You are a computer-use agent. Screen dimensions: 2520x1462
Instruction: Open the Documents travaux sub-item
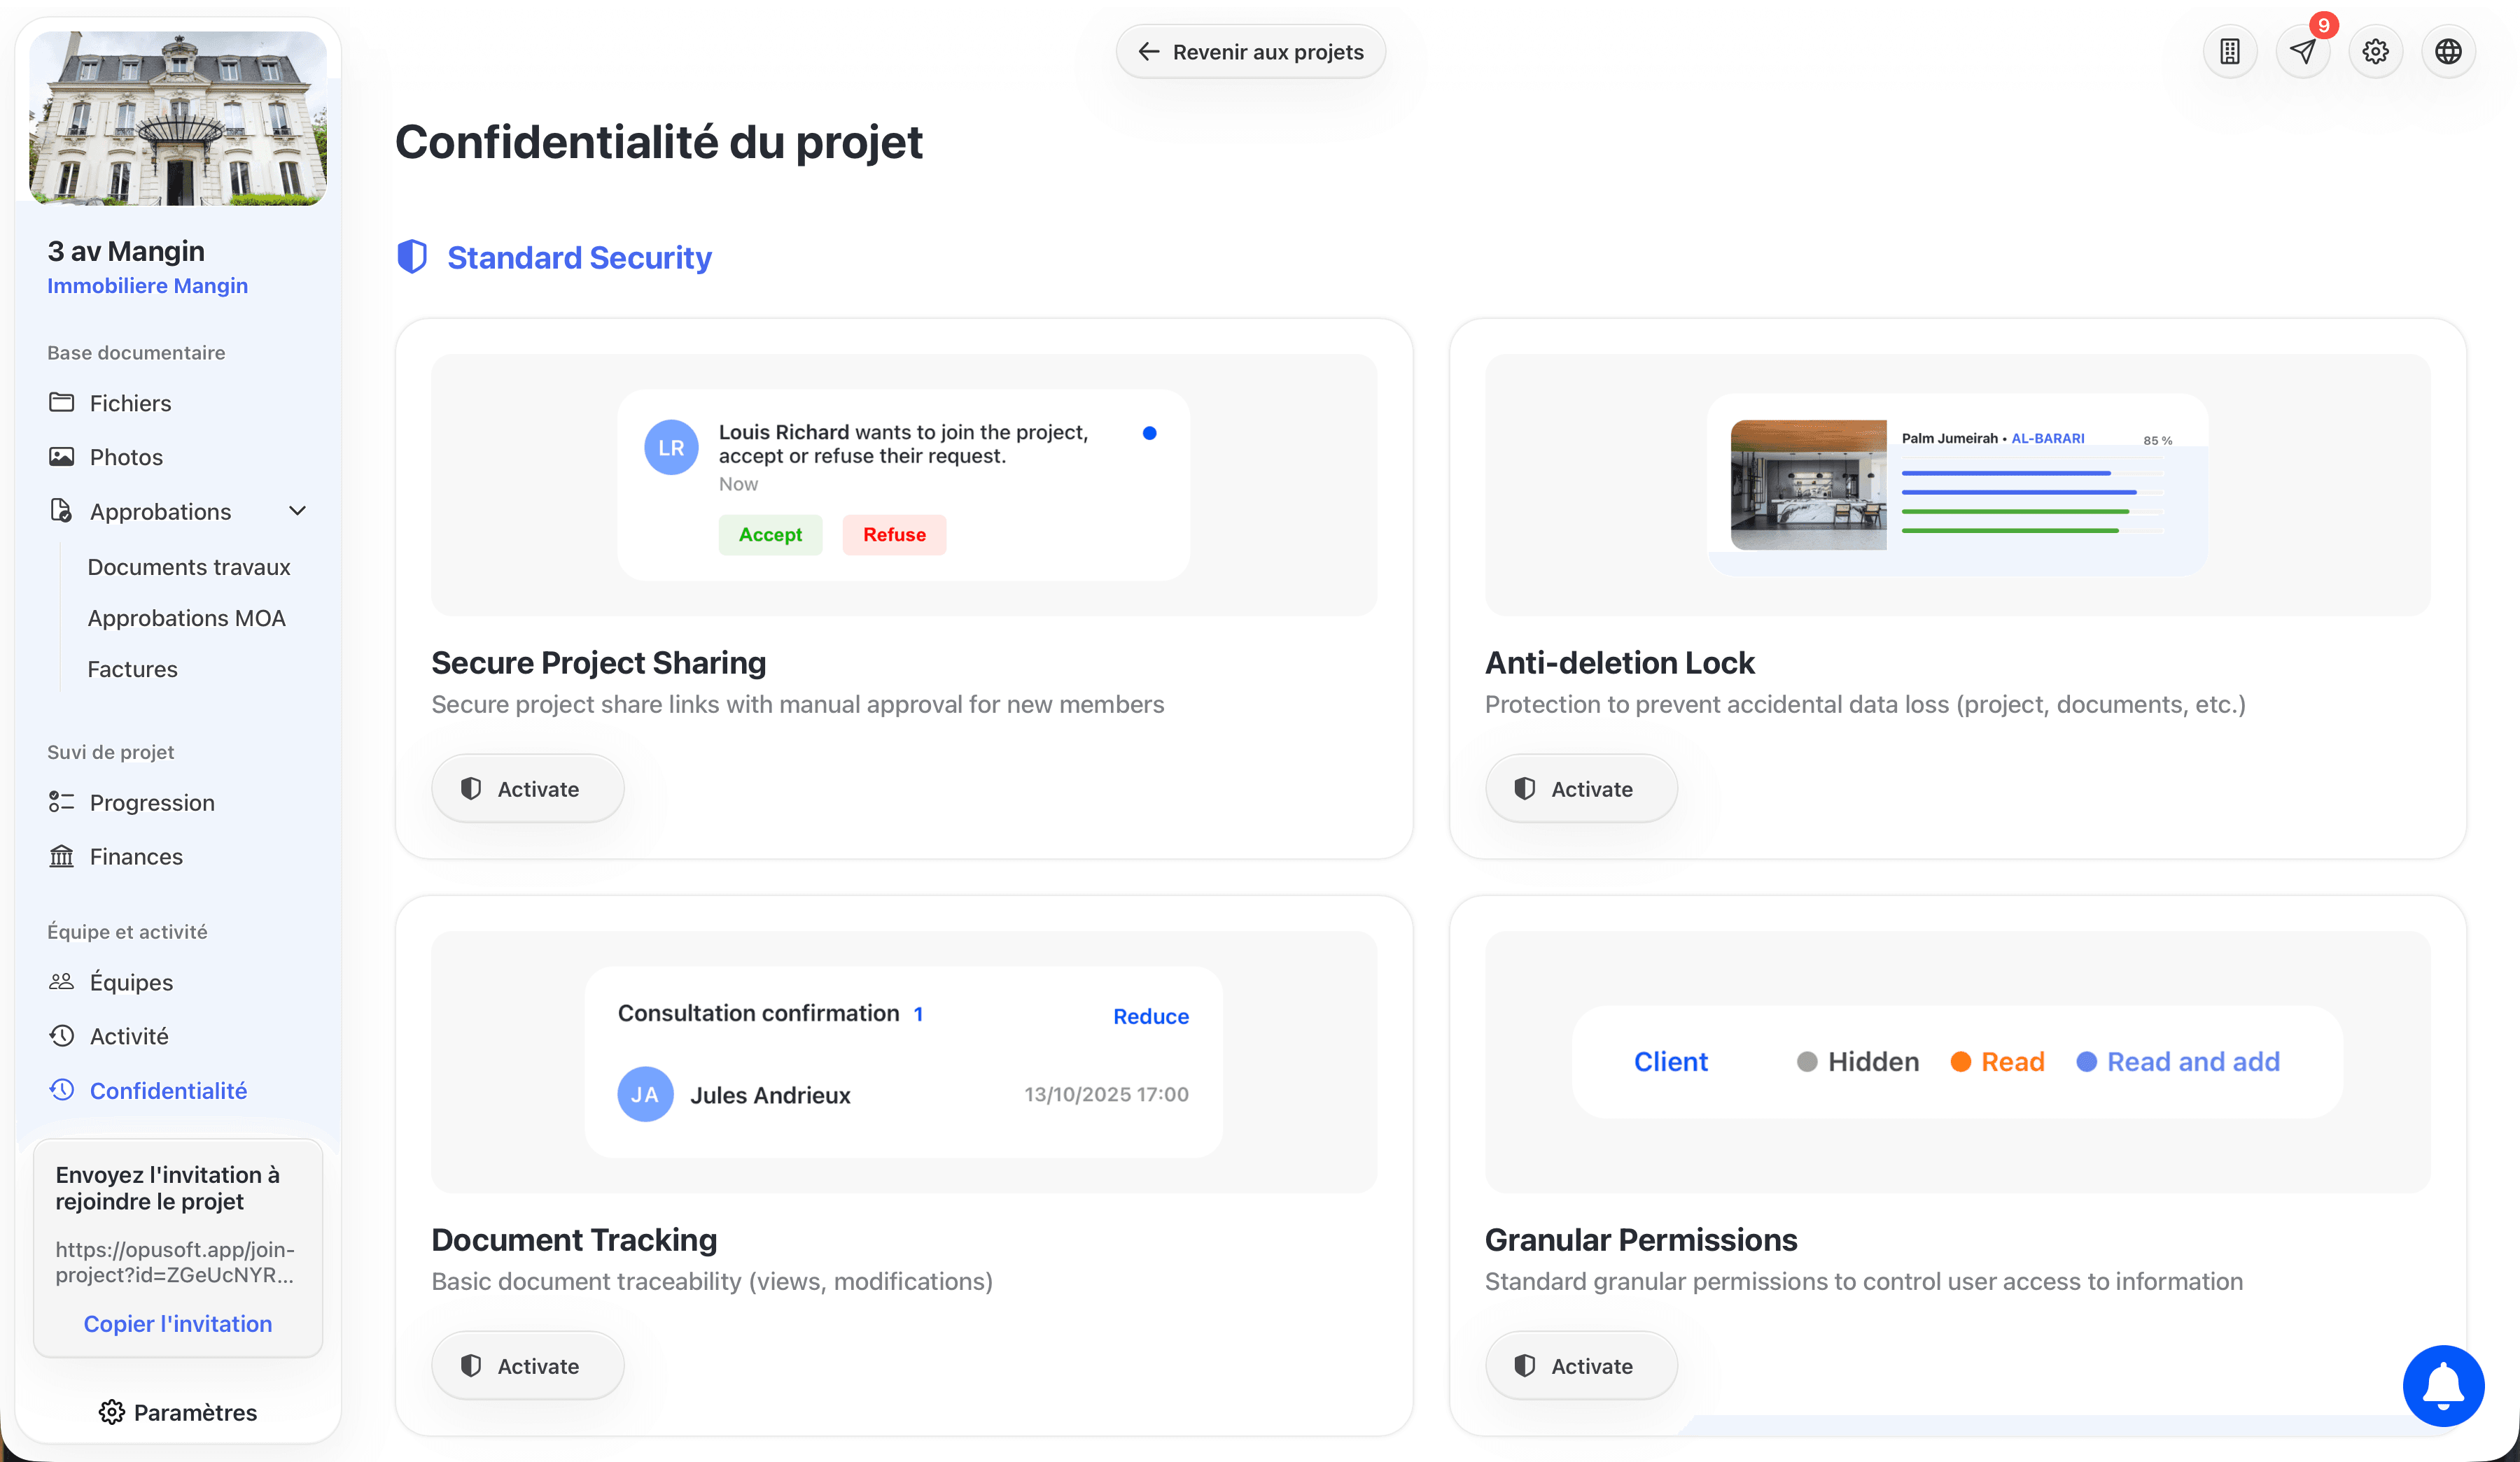[189, 567]
